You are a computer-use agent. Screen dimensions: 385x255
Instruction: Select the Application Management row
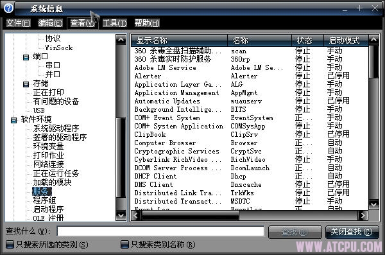pyautogui.click(x=250, y=92)
